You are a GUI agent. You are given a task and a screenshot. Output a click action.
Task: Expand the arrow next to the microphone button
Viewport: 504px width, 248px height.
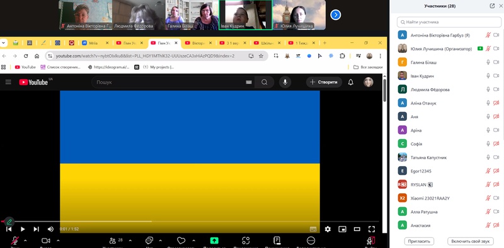click(x=25, y=240)
